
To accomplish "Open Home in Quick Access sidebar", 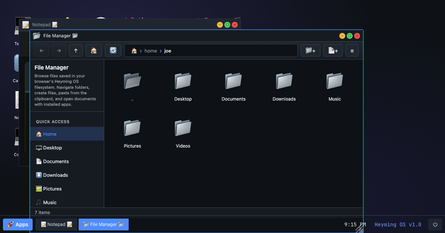I will [x=67, y=134].
